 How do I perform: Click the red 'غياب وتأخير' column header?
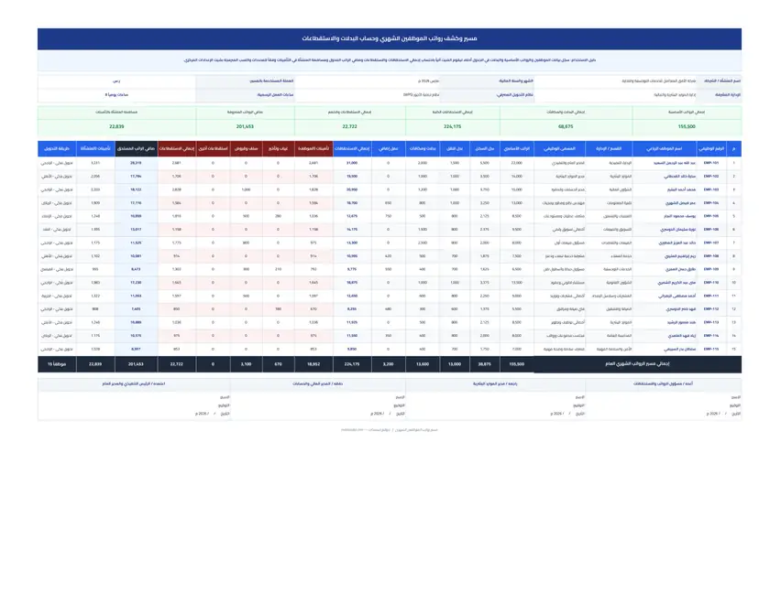coord(278,148)
